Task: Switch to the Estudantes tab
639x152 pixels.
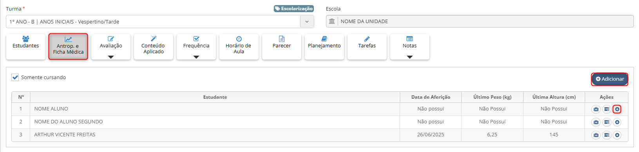Action: [26, 47]
